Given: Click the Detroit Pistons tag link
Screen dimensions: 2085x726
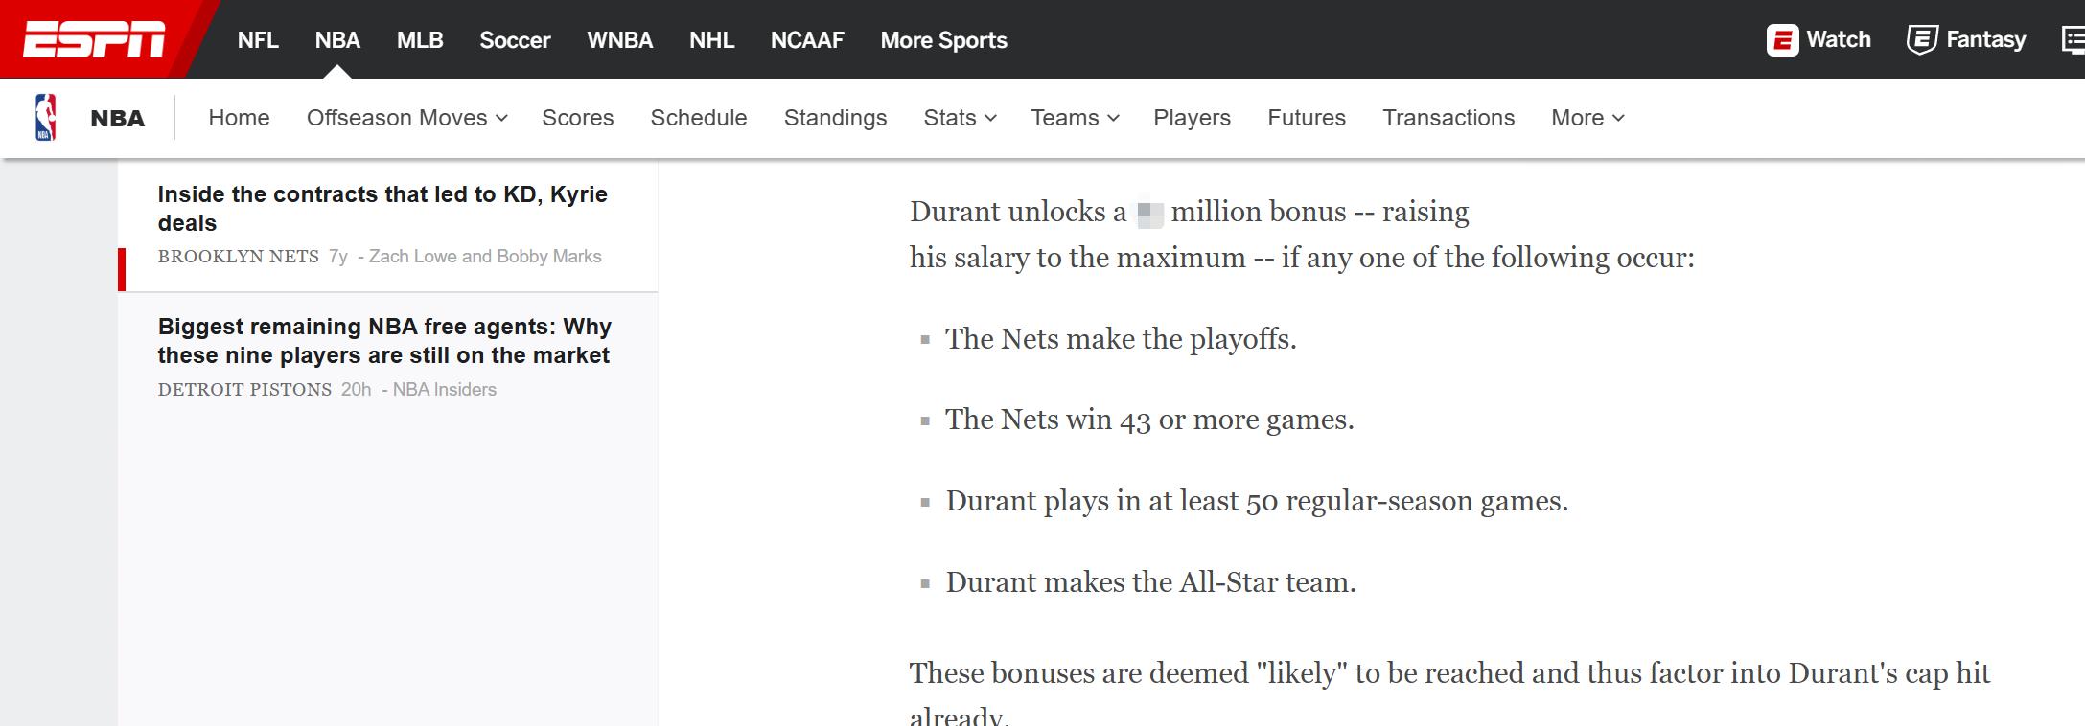Looking at the screenshot, I should pos(244,390).
